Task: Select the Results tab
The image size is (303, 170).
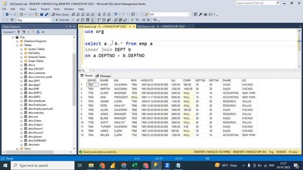Action: coord(87,76)
